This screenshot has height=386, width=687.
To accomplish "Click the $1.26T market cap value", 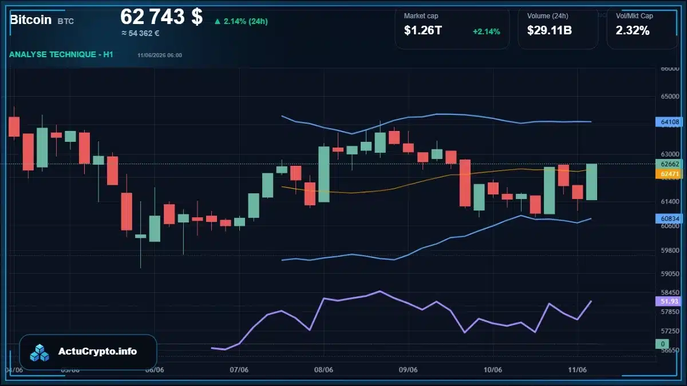I will [423, 31].
